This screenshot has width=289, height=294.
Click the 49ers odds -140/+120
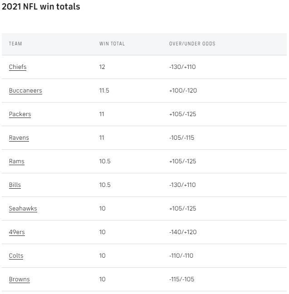pos(183,232)
